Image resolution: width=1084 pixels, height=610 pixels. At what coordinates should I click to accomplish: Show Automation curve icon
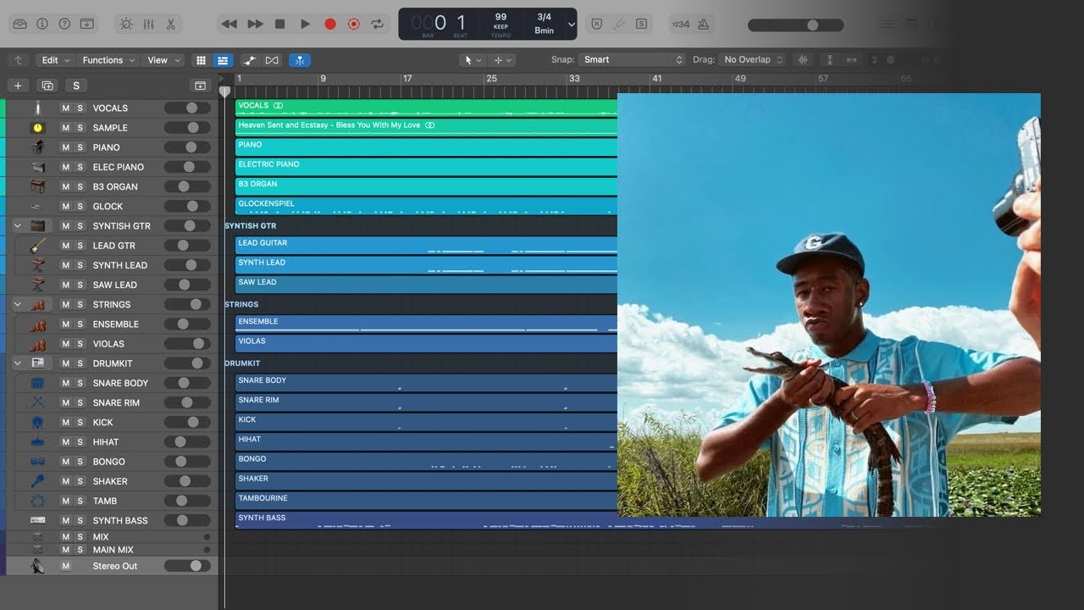[249, 60]
